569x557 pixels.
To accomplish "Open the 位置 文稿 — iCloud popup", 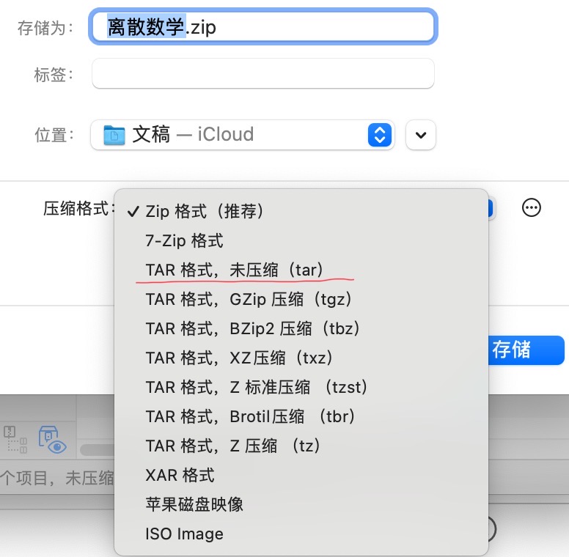I will (x=243, y=135).
